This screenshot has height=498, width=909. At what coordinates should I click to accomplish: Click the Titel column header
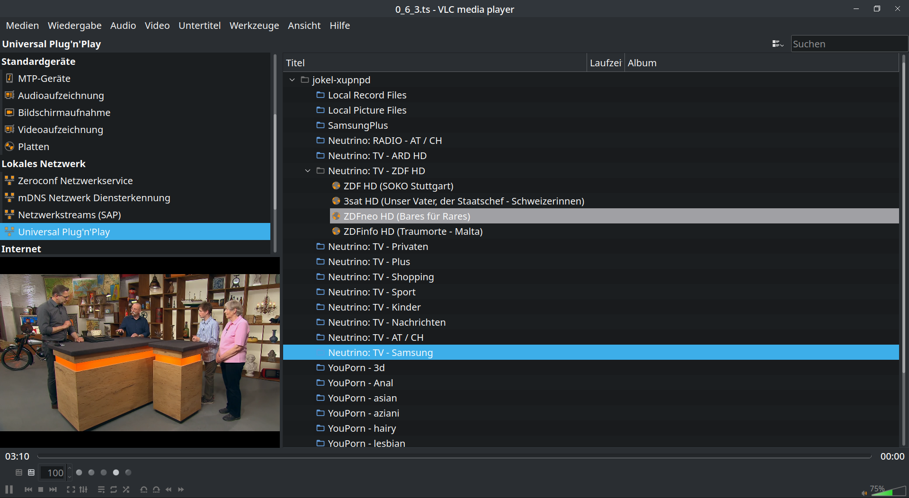[435, 63]
